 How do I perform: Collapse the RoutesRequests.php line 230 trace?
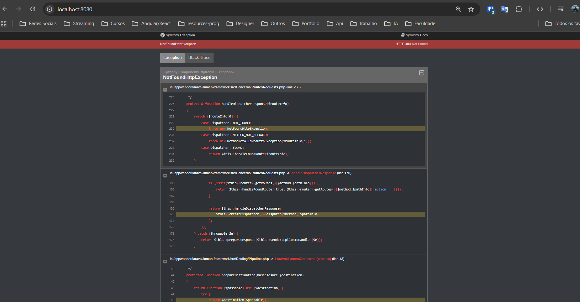coord(165,90)
